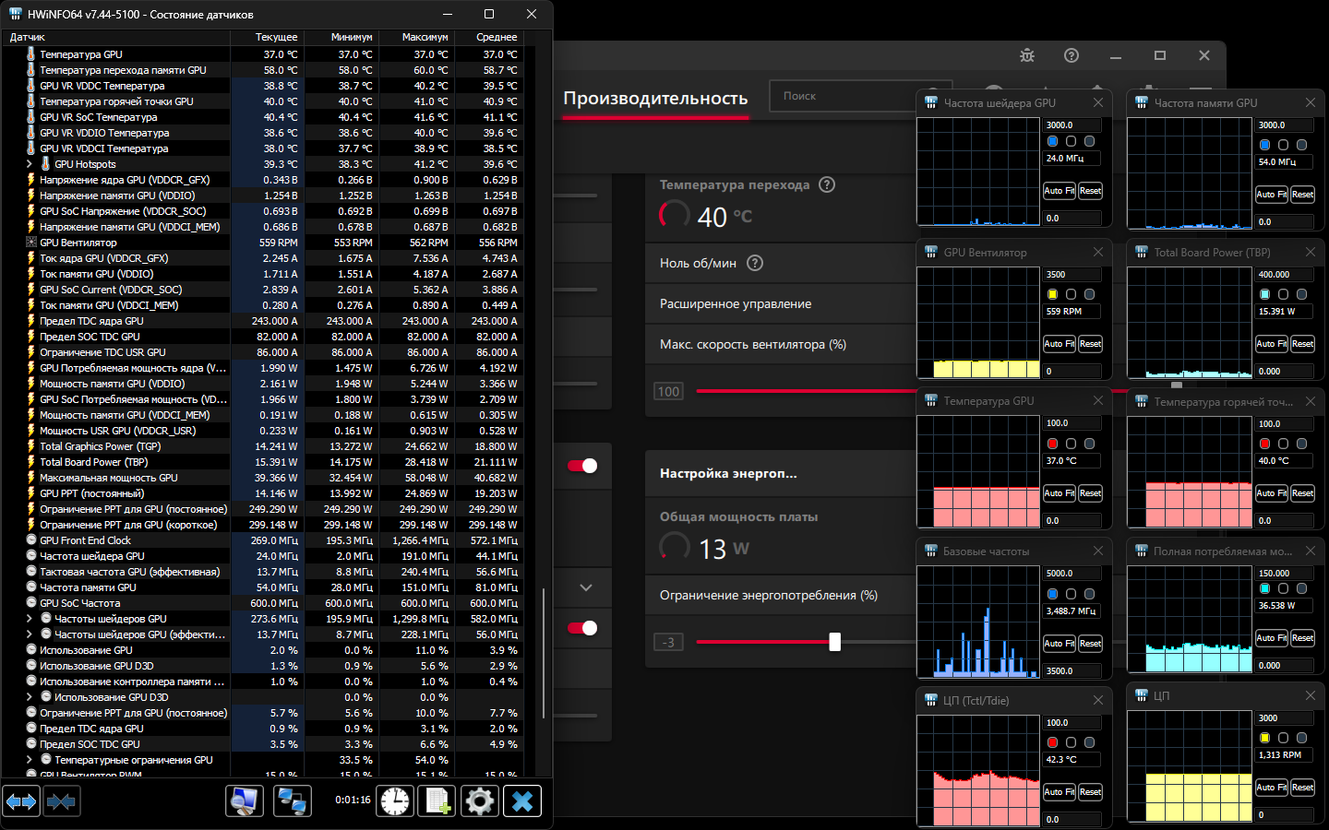Screen dimensions: 1329x830
Task: Switch off the toggle beside Настройка энергоп... section
Action: (x=582, y=466)
